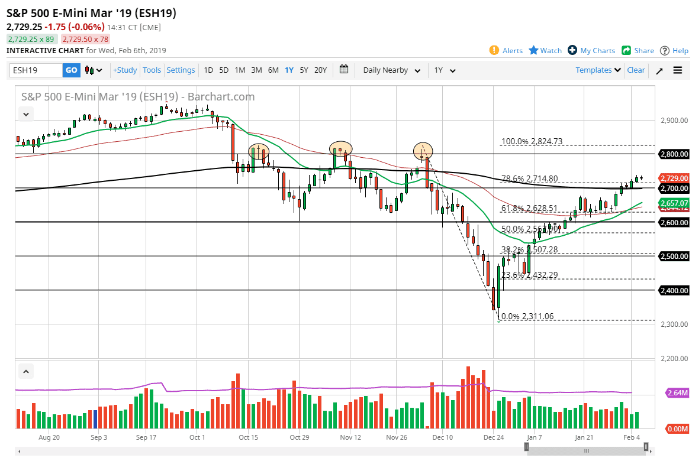Open the Alerts panel
The height and width of the screenshot is (458, 692).
tap(506, 51)
